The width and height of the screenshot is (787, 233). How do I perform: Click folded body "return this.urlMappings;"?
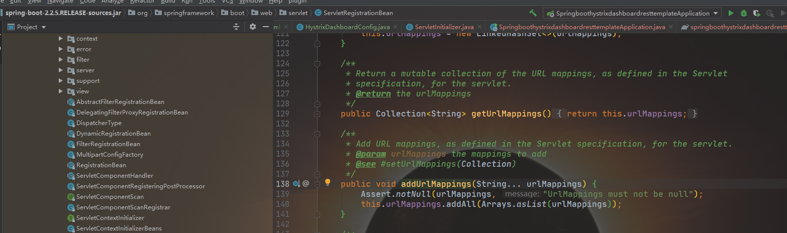pos(627,113)
